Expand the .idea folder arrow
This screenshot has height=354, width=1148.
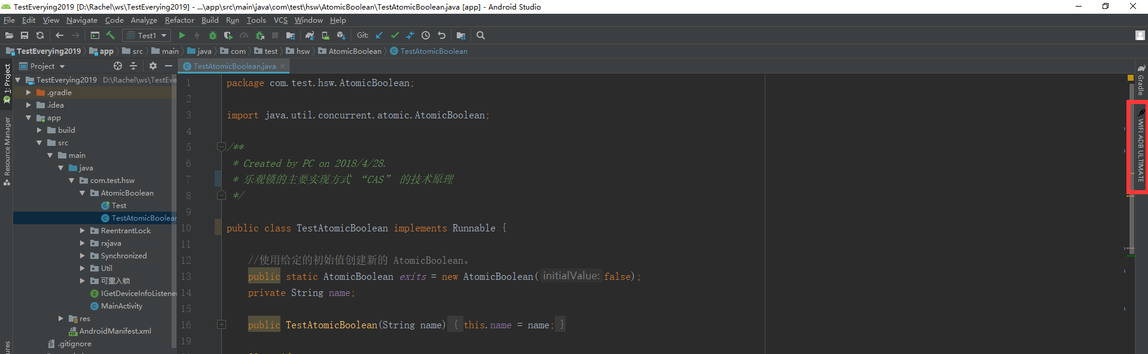(x=29, y=105)
